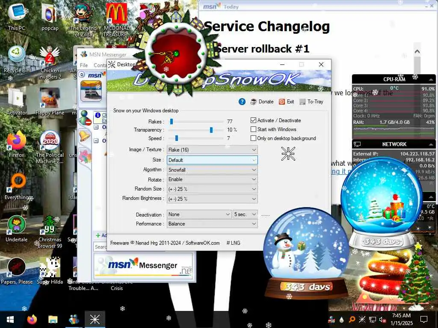Select the Everything search desktop icon
Image resolution: width=438 pixels, height=328 pixels.
pos(17,187)
